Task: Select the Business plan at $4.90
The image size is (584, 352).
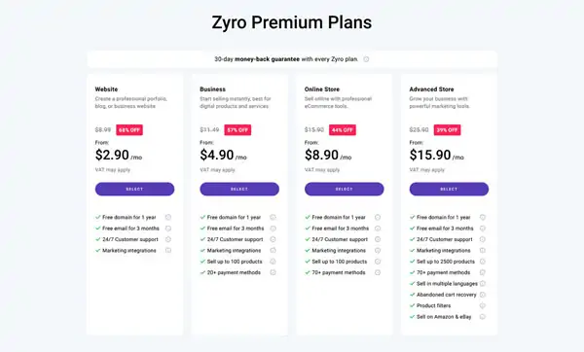Action: click(239, 189)
